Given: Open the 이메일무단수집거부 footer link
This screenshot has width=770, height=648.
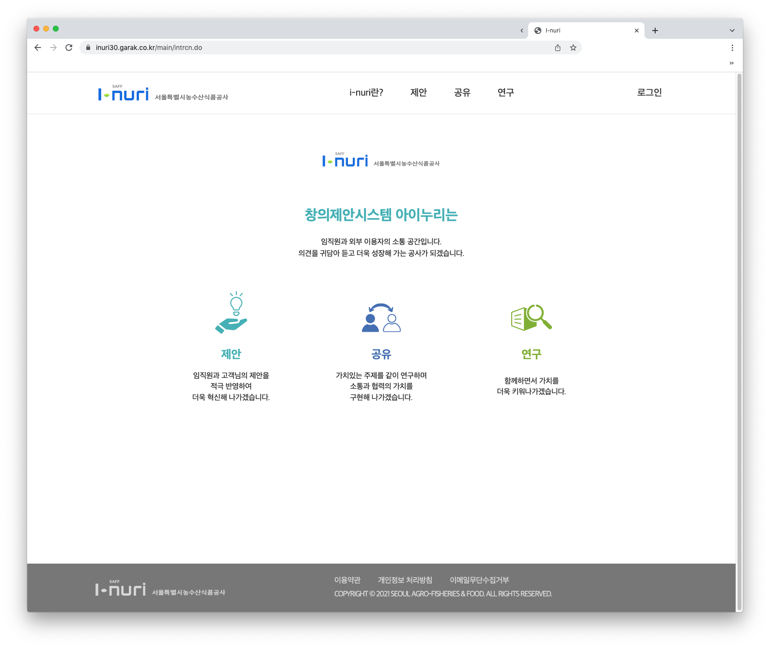Looking at the screenshot, I should (x=479, y=580).
